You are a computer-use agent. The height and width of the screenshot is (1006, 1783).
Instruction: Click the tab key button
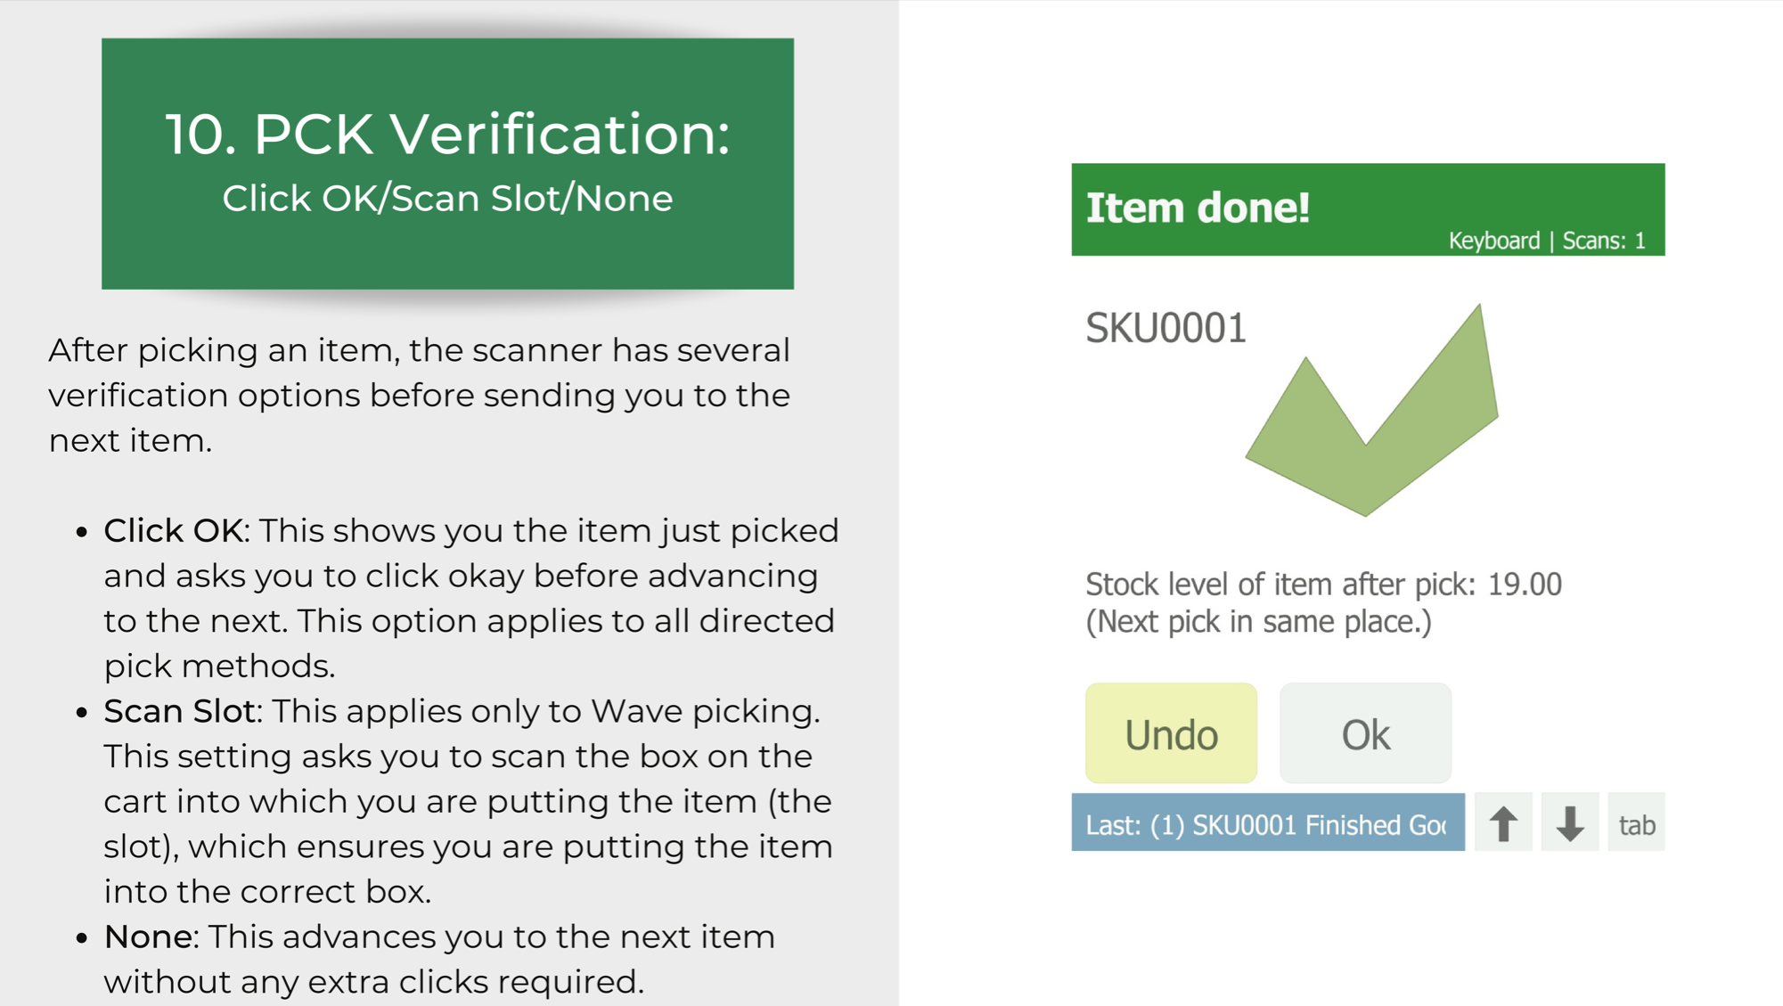click(1637, 822)
